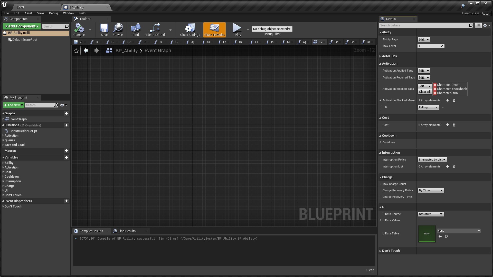The image size is (493, 277).
Task: Open the eye visibility filter in My Blueprint
Action: [62, 105]
